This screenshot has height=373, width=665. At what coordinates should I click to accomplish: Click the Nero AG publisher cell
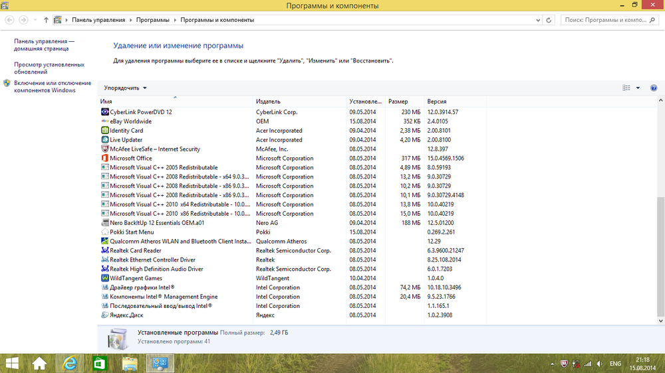point(267,223)
